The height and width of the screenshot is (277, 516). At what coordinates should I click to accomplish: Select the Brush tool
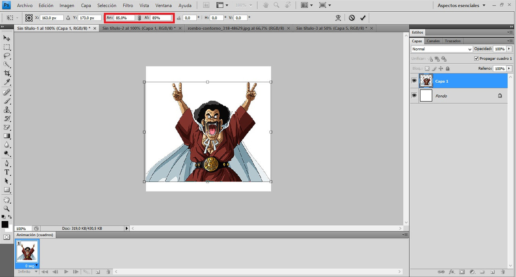7,101
